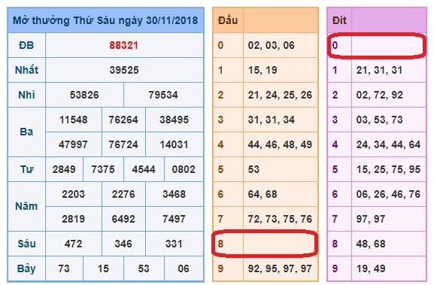Select the Sáu prize number 346
The width and height of the screenshot is (434, 285).
pyautogui.click(x=123, y=244)
